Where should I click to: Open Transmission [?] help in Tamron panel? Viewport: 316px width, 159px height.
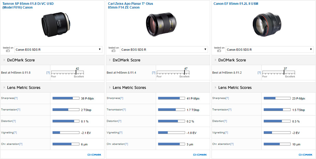(x=19, y=110)
